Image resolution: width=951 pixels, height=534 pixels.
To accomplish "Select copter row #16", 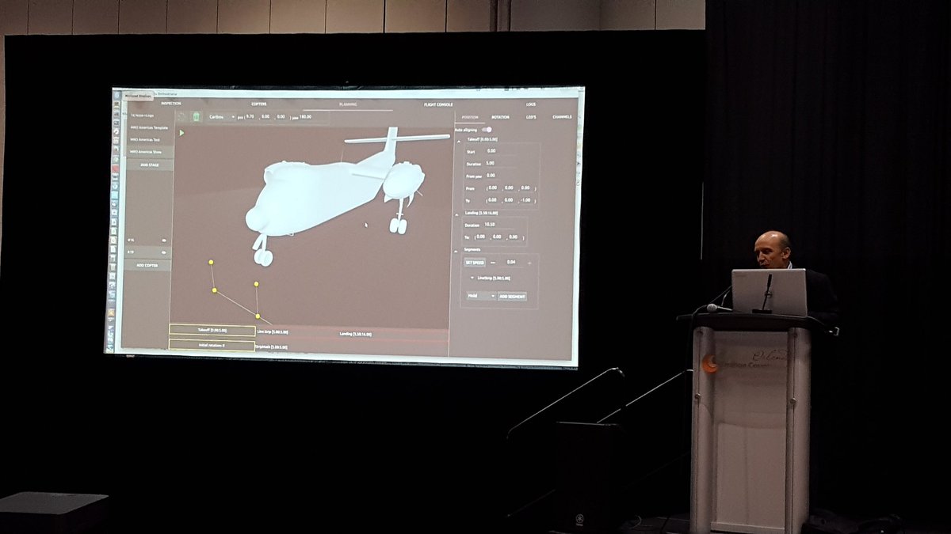I will click(147, 240).
